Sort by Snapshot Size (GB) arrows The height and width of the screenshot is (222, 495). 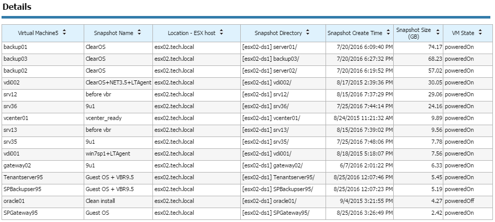[438, 32]
